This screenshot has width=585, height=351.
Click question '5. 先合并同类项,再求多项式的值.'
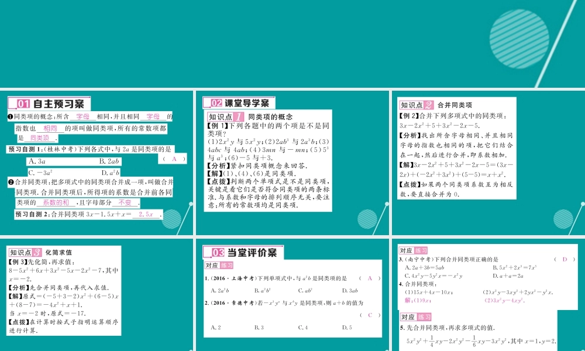pos(448,328)
